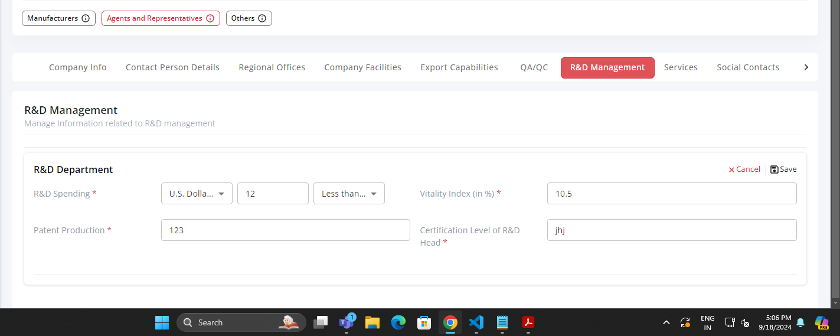The height and width of the screenshot is (336, 840).
Task: Click info icon next to Others
Action: coord(262,18)
